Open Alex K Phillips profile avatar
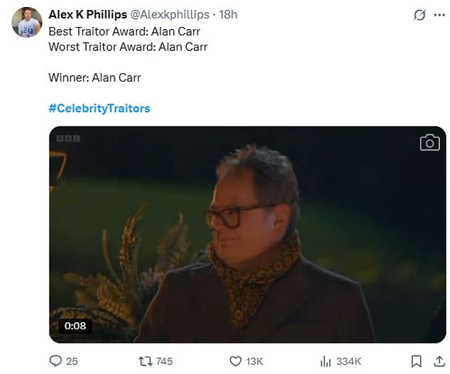This screenshot has height=374, width=450. tap(26, 22)
